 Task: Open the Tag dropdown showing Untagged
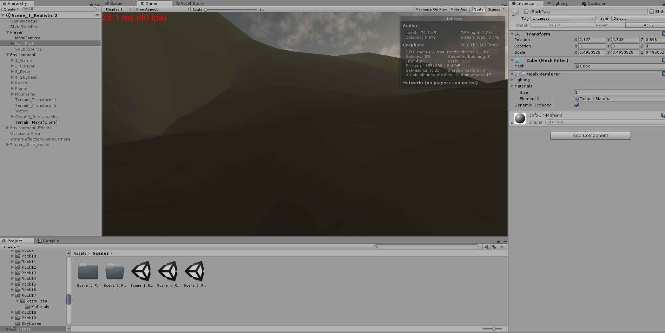click(563, 19)
